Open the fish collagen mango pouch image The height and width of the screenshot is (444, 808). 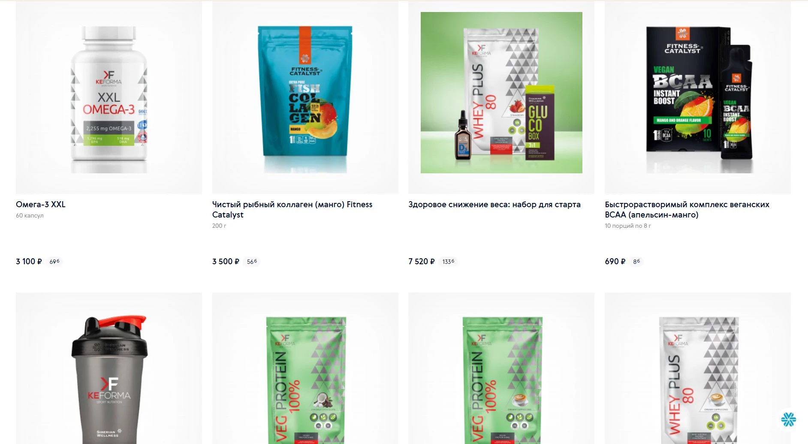pyautogui.click(x=305, y=97)
